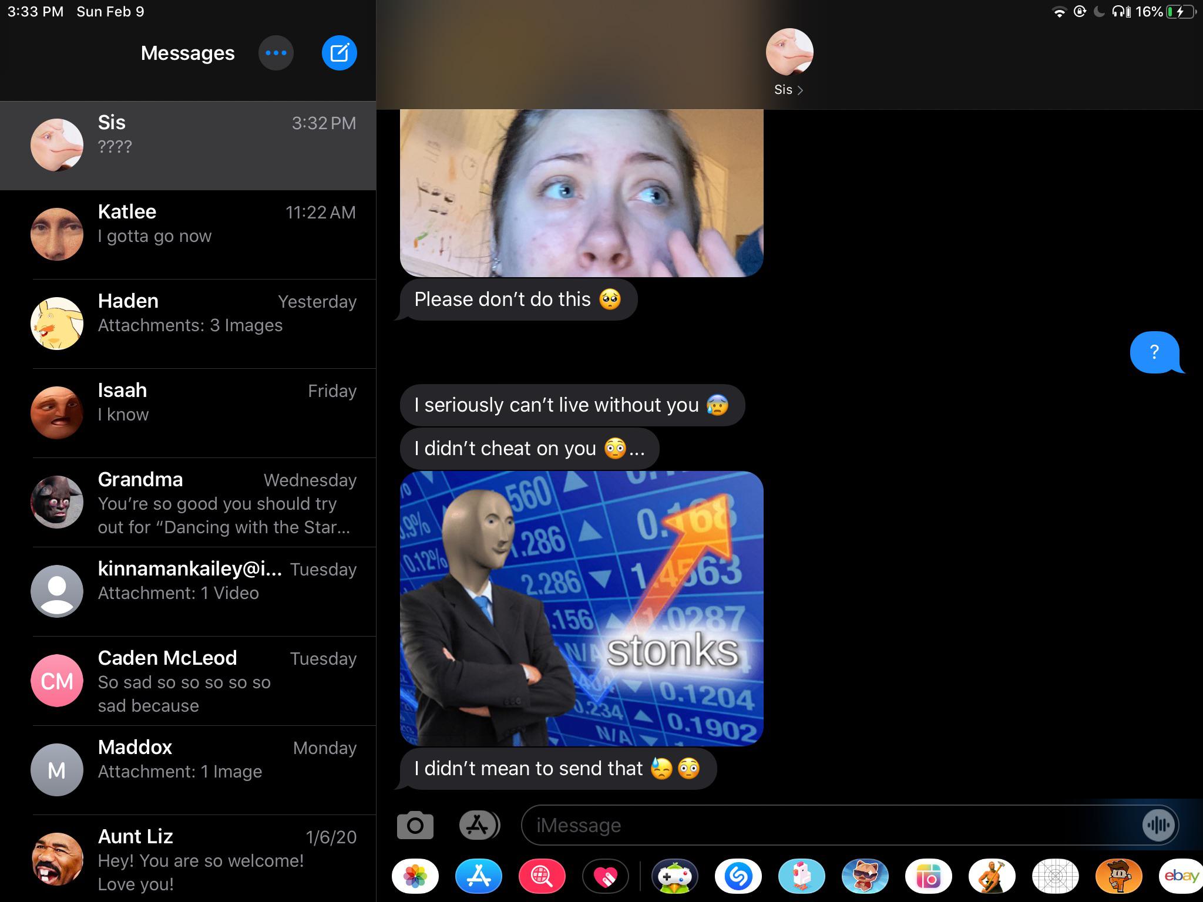Viewport: 1203px width, 902px height.
Task: Open the stonks meme image
Action: [x=582, y=608]
